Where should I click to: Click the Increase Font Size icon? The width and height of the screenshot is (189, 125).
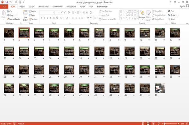pos(62,13)
